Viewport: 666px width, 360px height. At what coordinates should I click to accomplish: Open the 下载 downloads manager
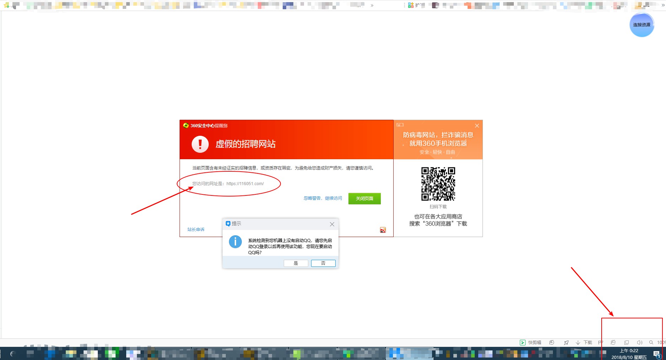click(584, 343)
